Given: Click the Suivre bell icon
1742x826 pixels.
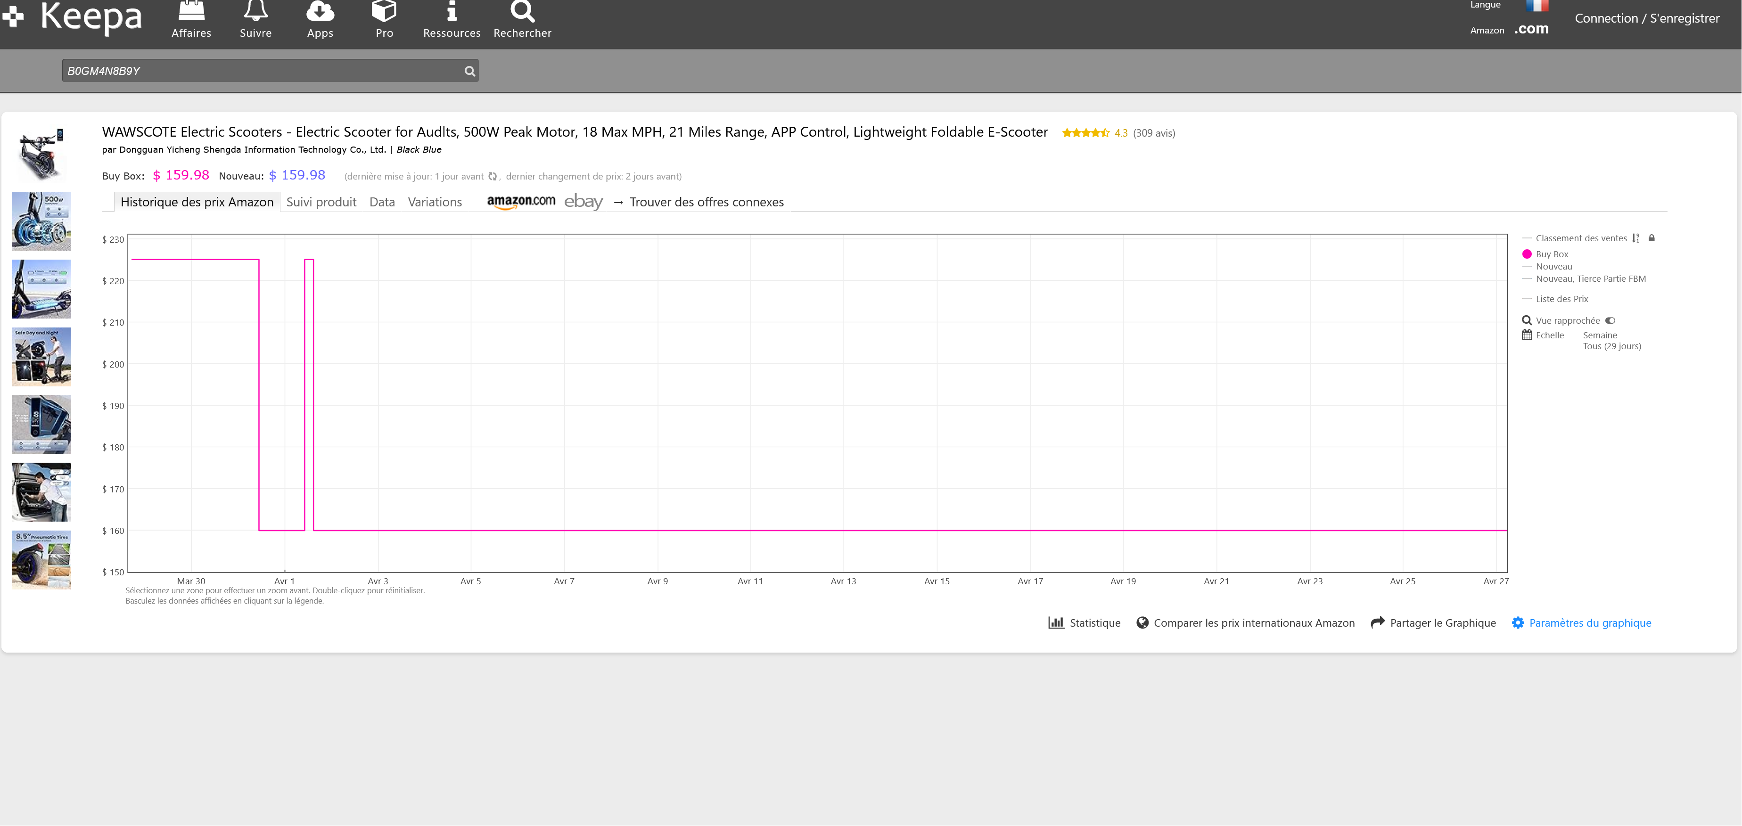Looking at the screenshot, I should tap(255, 11).
